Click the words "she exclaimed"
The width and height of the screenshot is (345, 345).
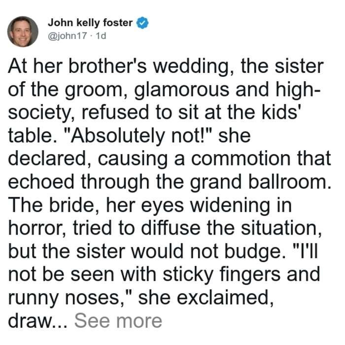pyautogui.click(x=206, y=298)
